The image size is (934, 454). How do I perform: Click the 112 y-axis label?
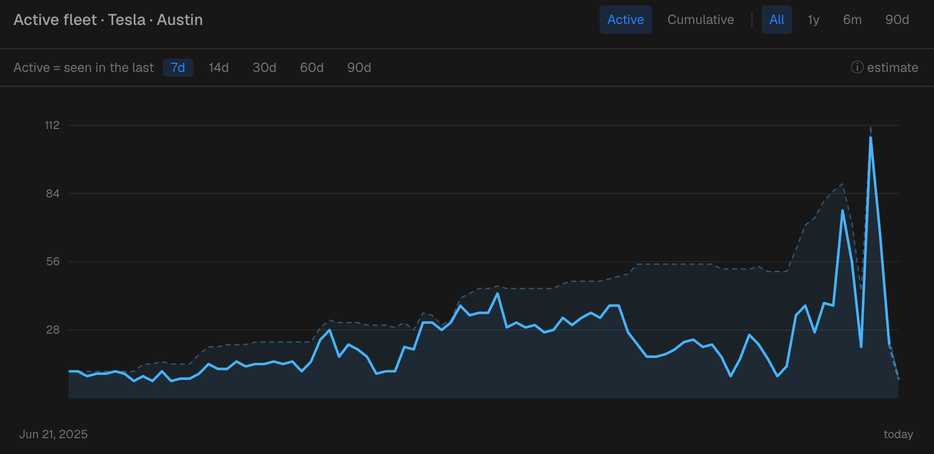click(x=52, y=125)
